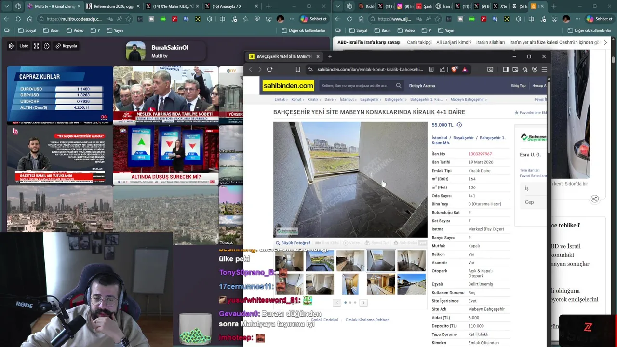Open Brave VPN shield icon
Viewport: 617px width, 347px height.
535,69
